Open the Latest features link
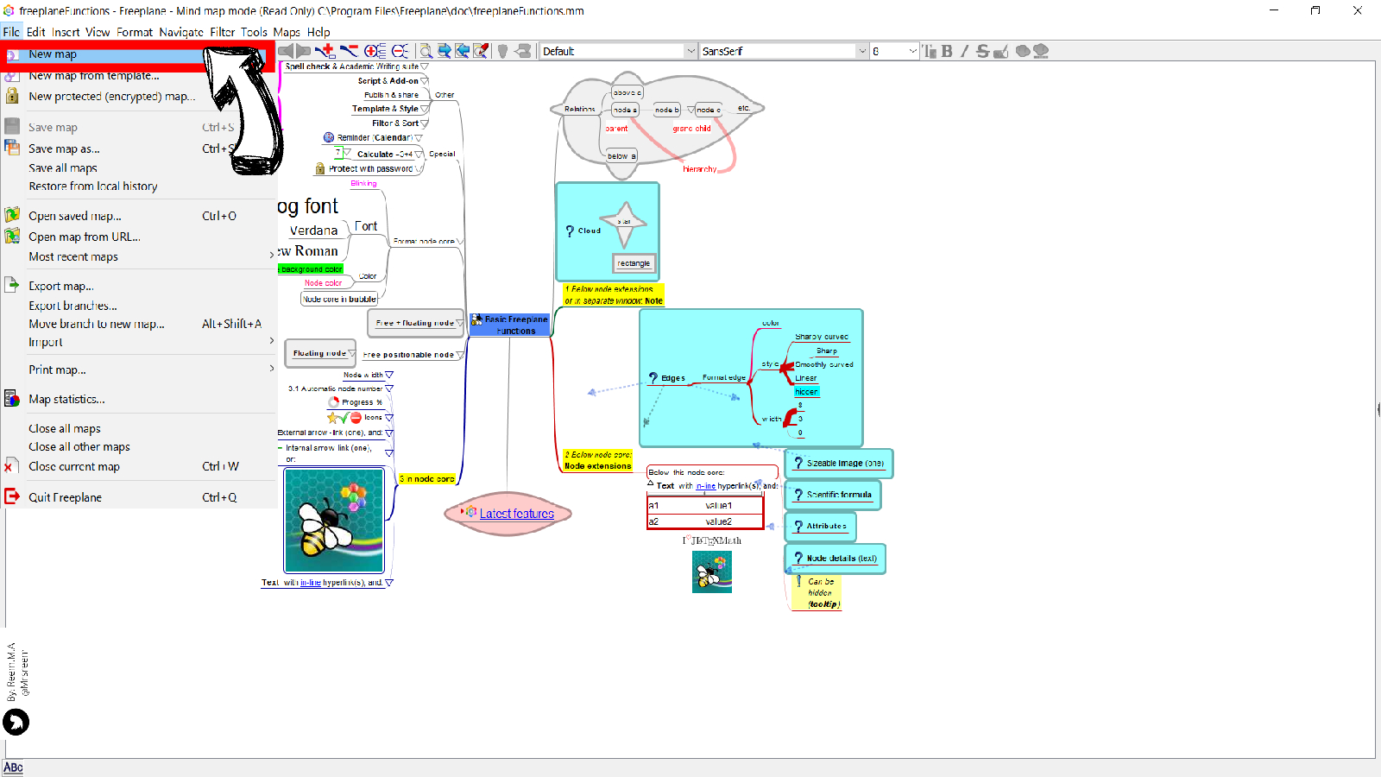This screenshot has width=1381, height=777. 516,514
